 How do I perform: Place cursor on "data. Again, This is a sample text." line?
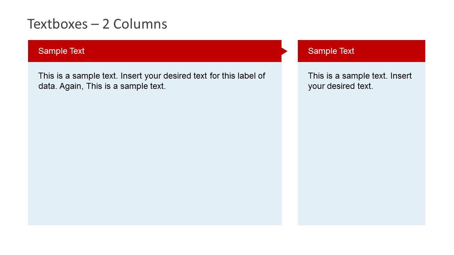point(102,86)
